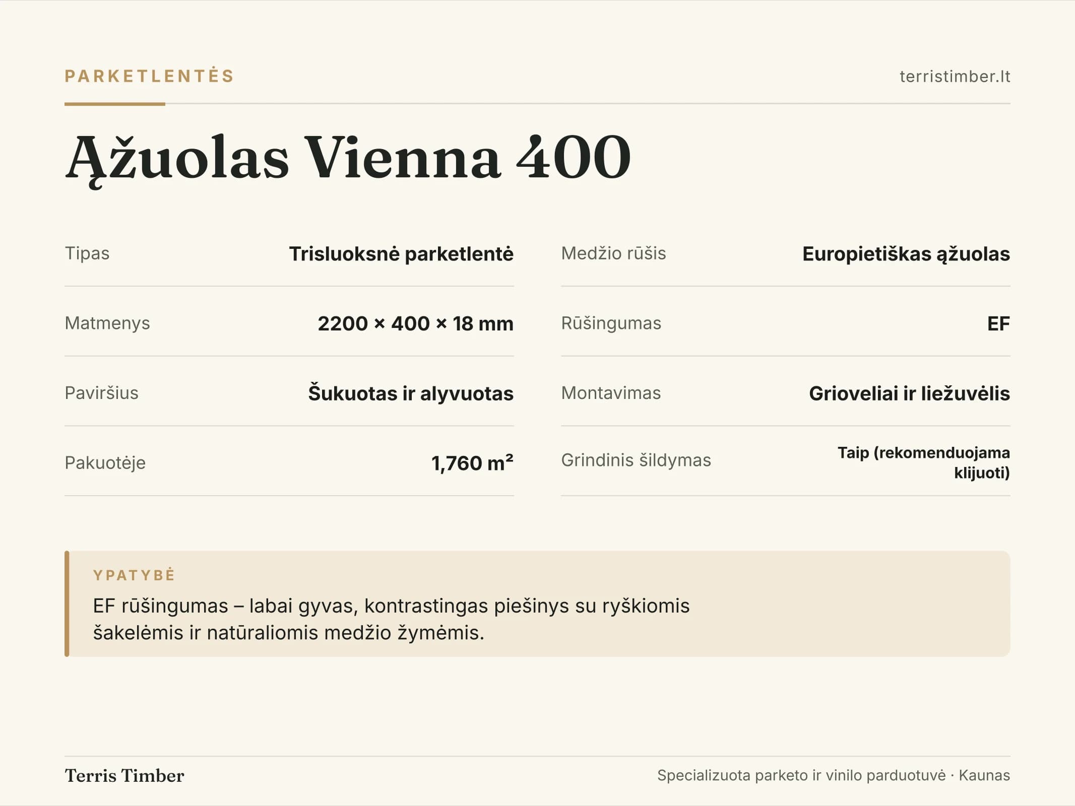This screenshot has width=1075, height=806.
Task: Click the Tipas row label
Action: coord(87,253)
